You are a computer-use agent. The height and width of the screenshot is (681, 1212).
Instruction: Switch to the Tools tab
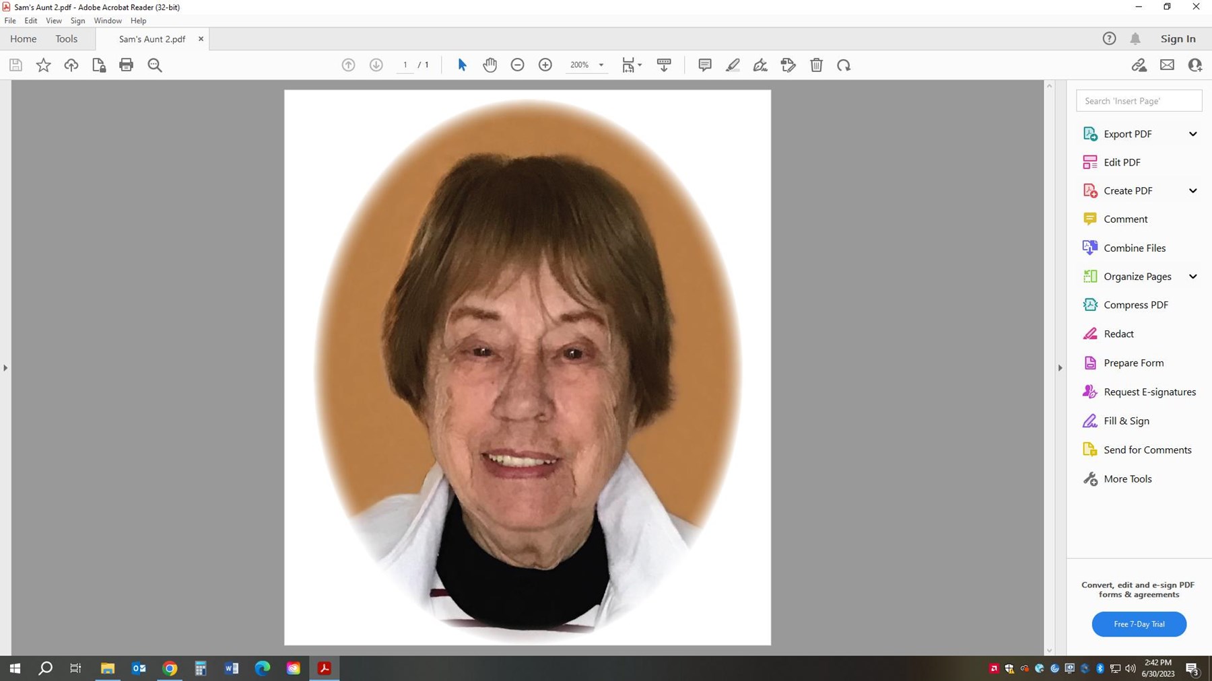coord(66,38)
